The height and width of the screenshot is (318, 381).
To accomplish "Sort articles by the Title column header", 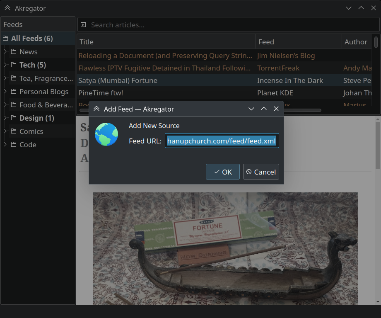I will coord(166,42).
